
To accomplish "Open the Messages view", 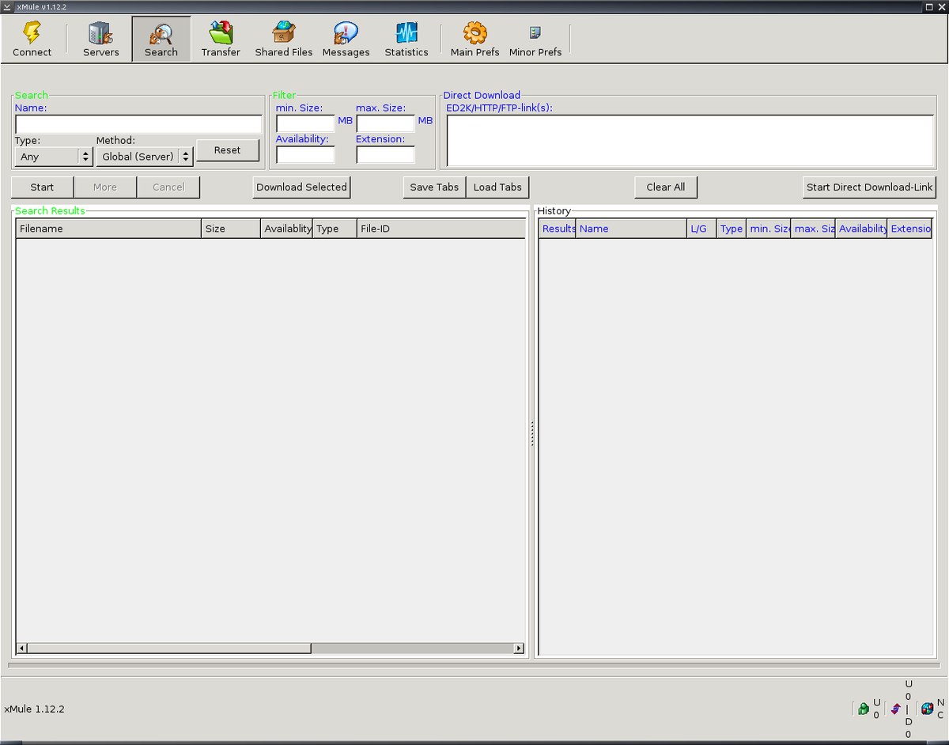I will [x=346, y=39].
